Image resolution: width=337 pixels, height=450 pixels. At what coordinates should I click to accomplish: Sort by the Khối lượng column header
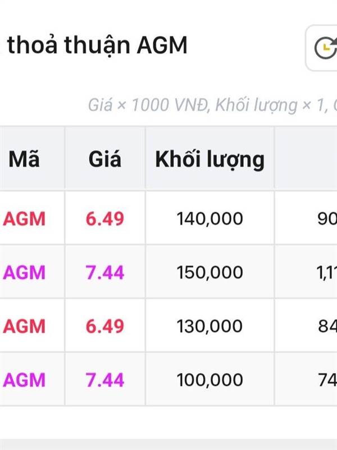pos(210,160)
